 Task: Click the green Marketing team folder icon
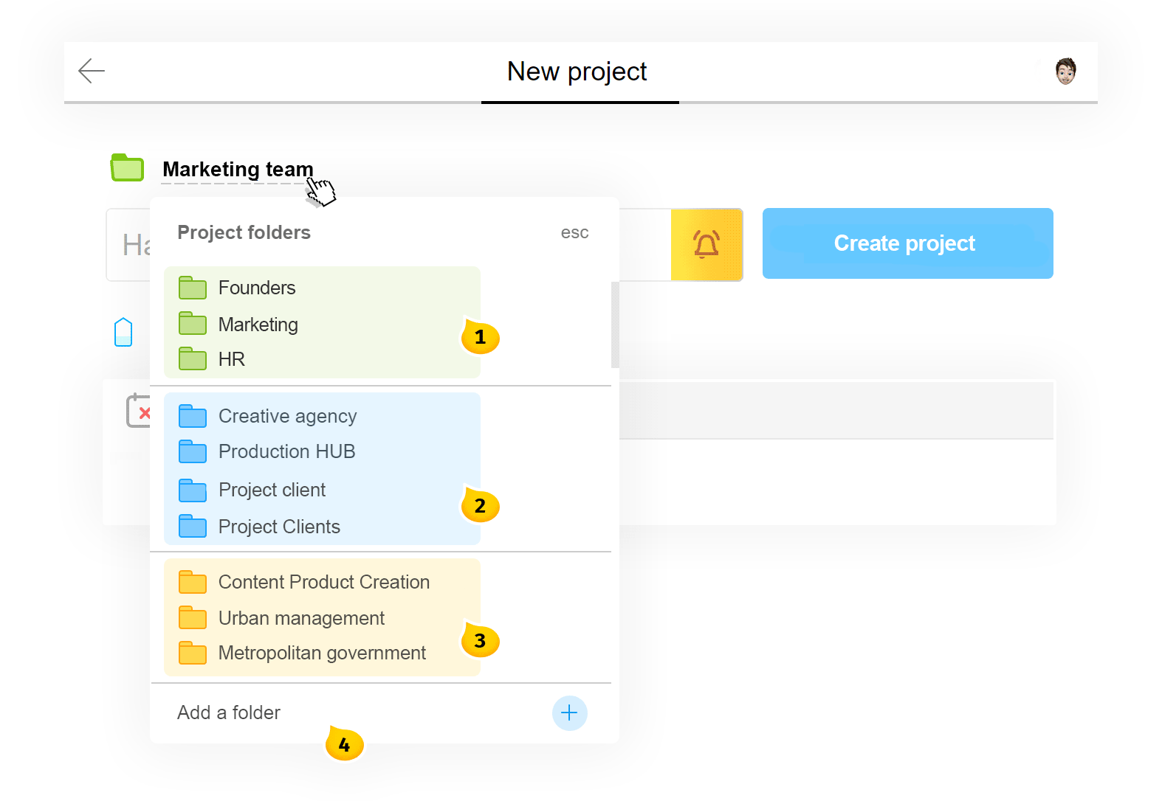click(x=126, y=168)
